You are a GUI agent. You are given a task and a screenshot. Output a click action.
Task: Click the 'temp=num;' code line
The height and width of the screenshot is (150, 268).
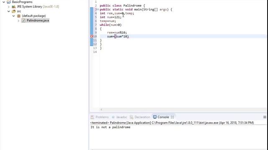pyautogui.click(x=108, y=21)
